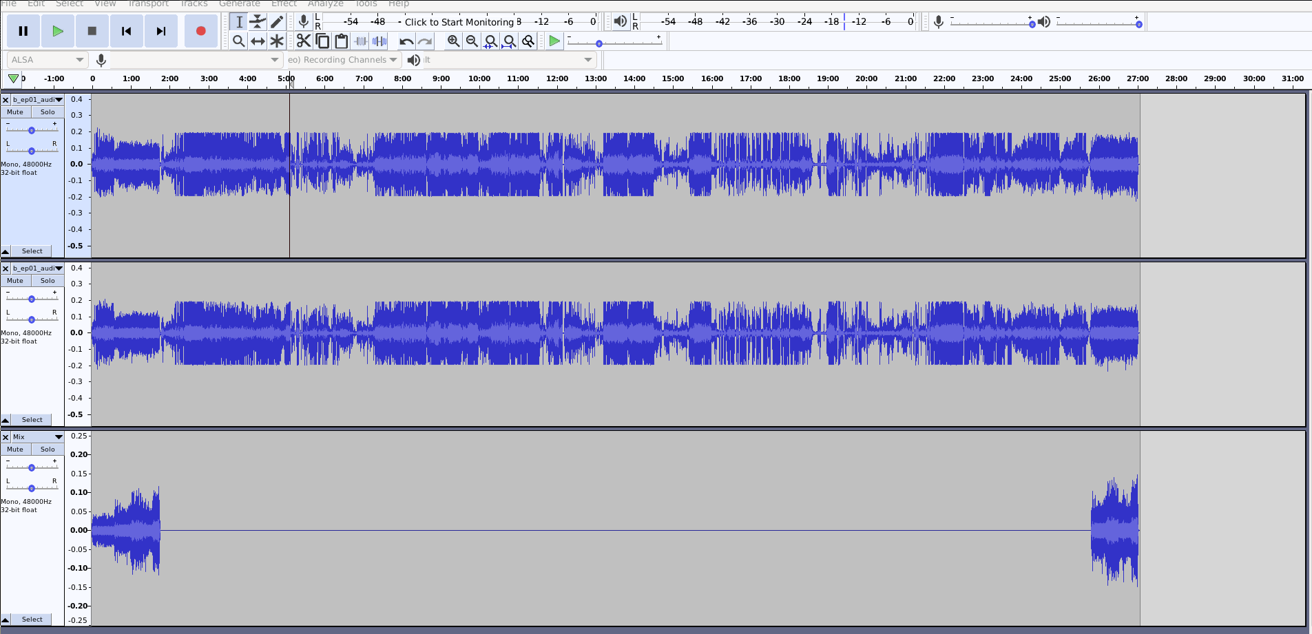
Task: Open the Effect menu
Action: point(284,4)
